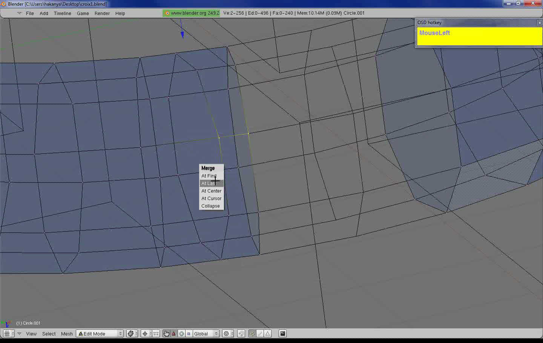Collapse top header menus with arrow
The height and width of the screenshot is (343, 543).
point(19,13)
